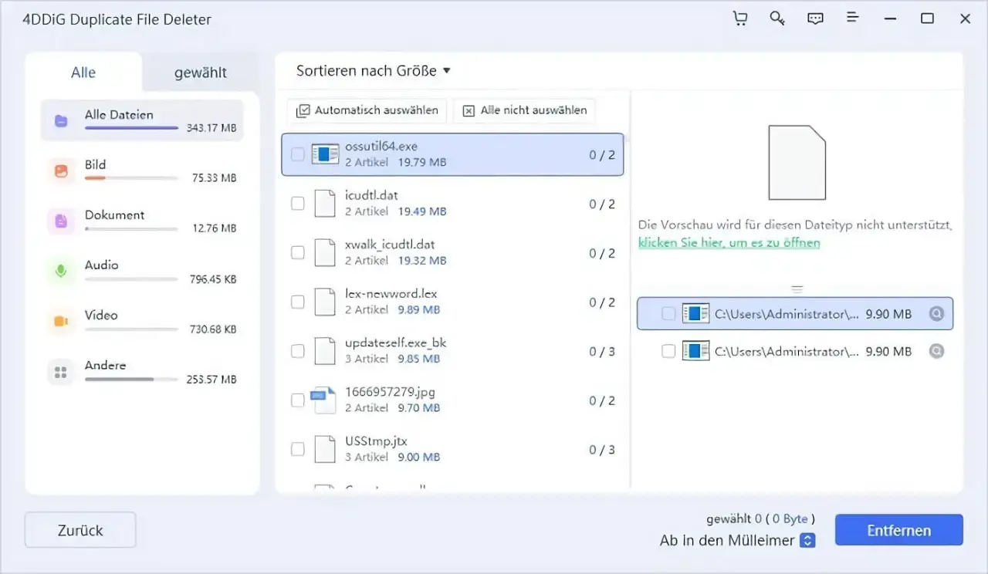
Task: Open the feedback chat icon
Action: [815, 19]
